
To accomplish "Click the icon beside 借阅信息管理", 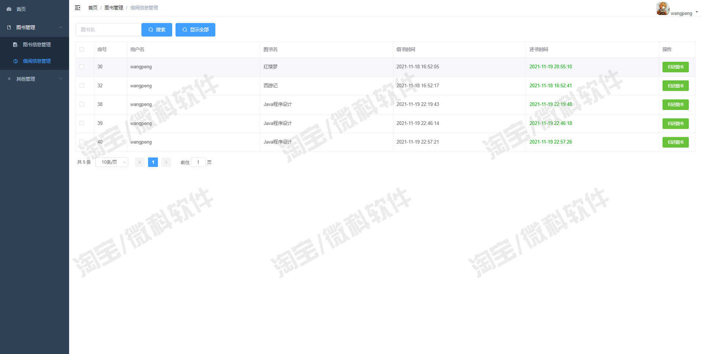I will click(x=15, y=61).
